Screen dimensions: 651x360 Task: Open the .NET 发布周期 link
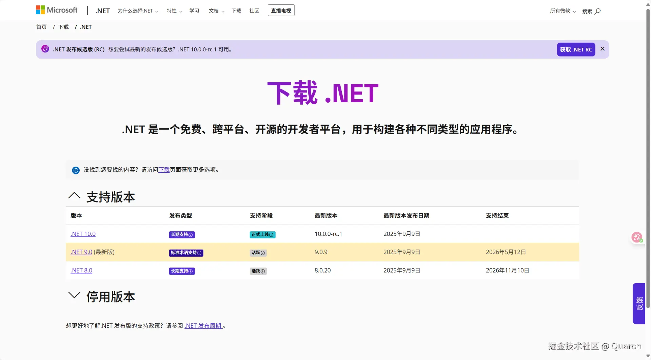203,326
